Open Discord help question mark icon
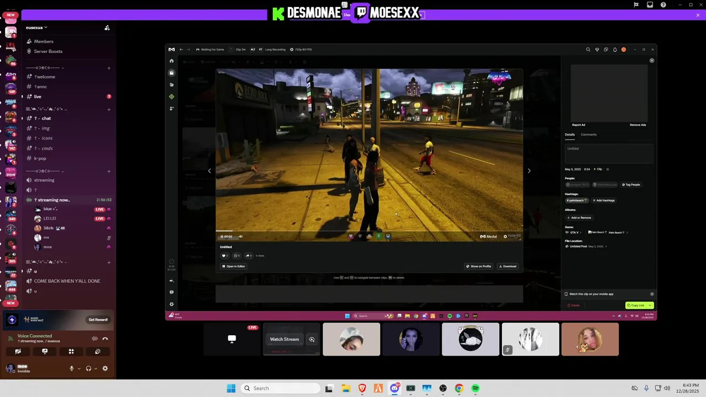 click(x=664, y=5)
